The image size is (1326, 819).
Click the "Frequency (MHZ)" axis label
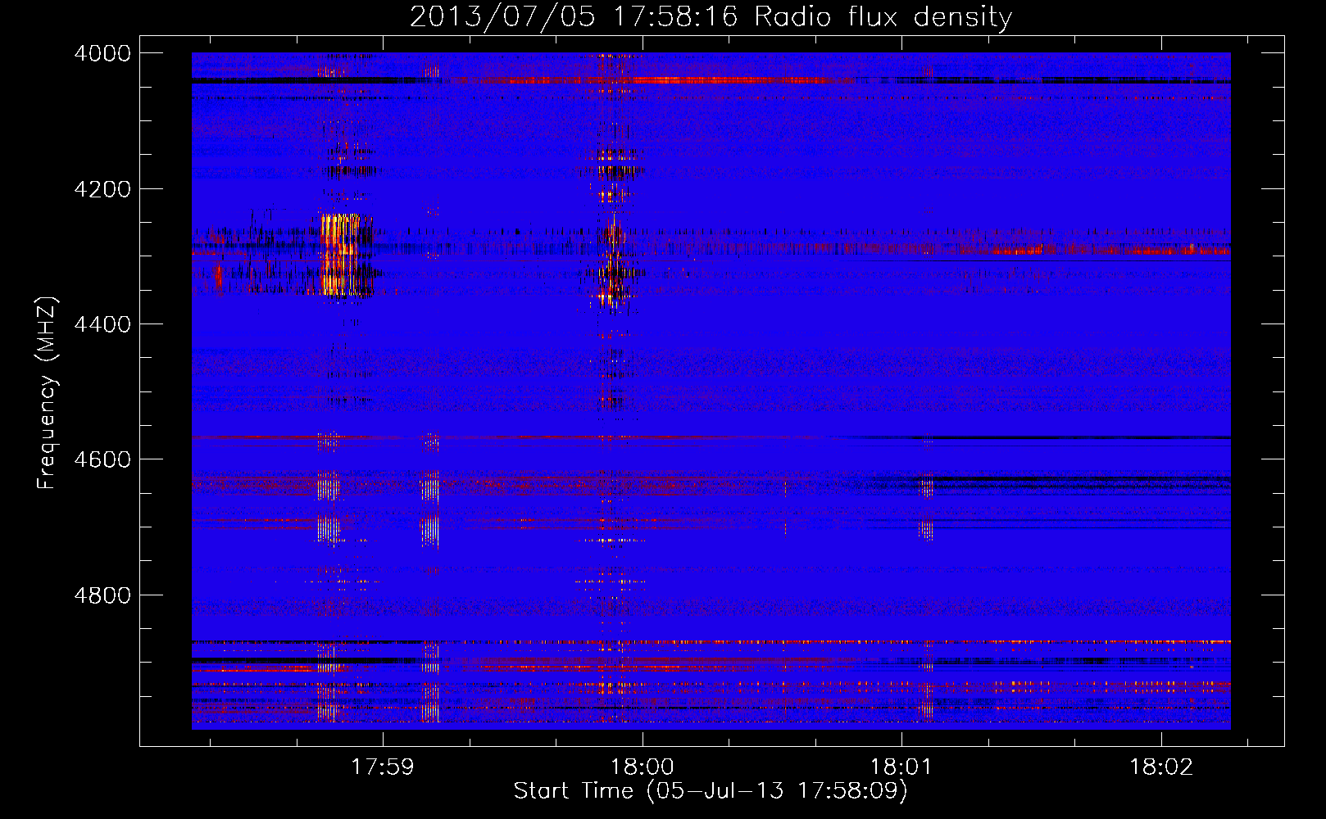pos(47,393)
